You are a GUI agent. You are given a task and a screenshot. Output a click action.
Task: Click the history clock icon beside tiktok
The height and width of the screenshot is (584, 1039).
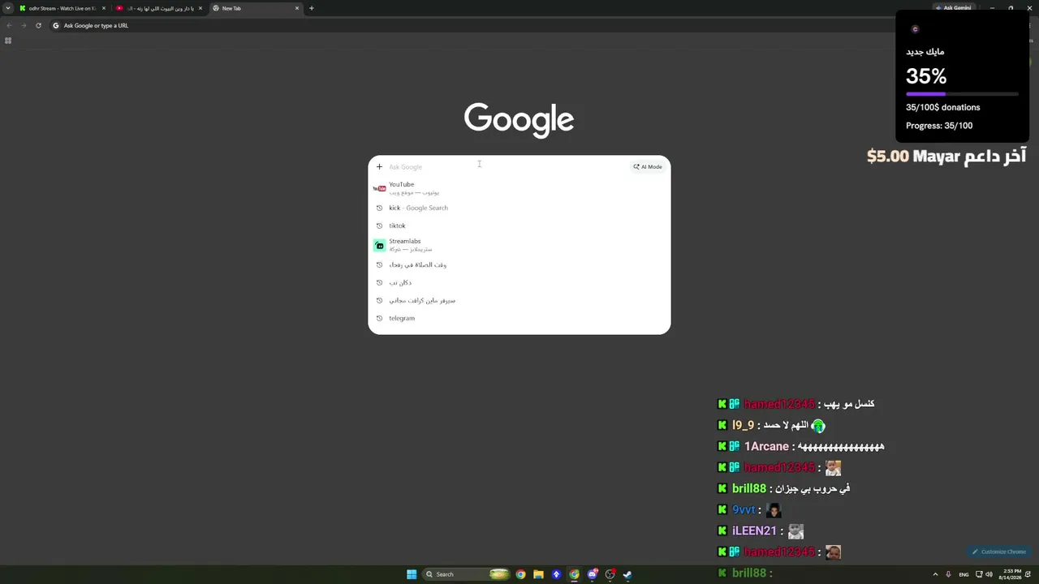click(x=379, y=225)
